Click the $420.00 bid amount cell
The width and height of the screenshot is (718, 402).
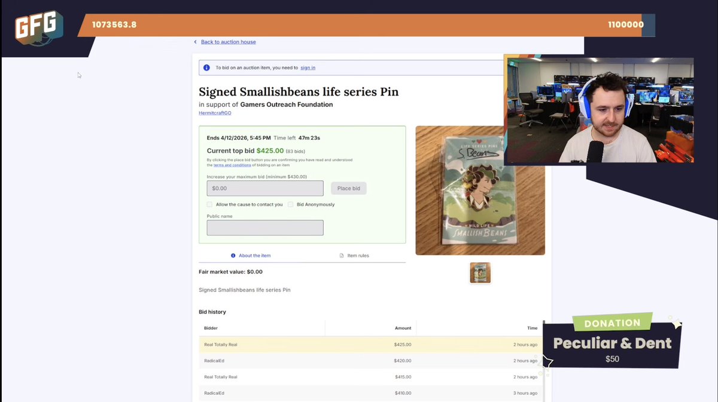click(x=403, y=361)
